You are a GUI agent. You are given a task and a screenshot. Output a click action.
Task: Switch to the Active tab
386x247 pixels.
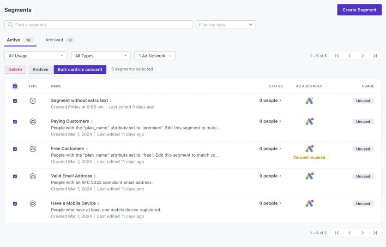coord(20,40)
